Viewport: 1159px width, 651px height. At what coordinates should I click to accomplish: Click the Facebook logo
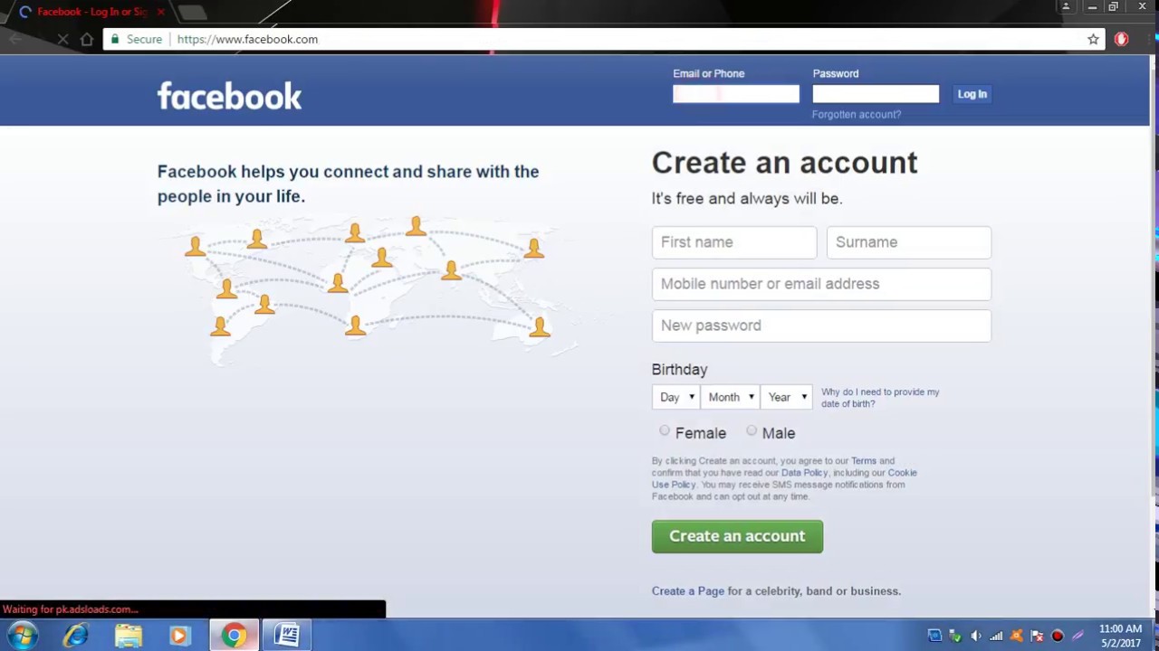click(x=229, y=96)
